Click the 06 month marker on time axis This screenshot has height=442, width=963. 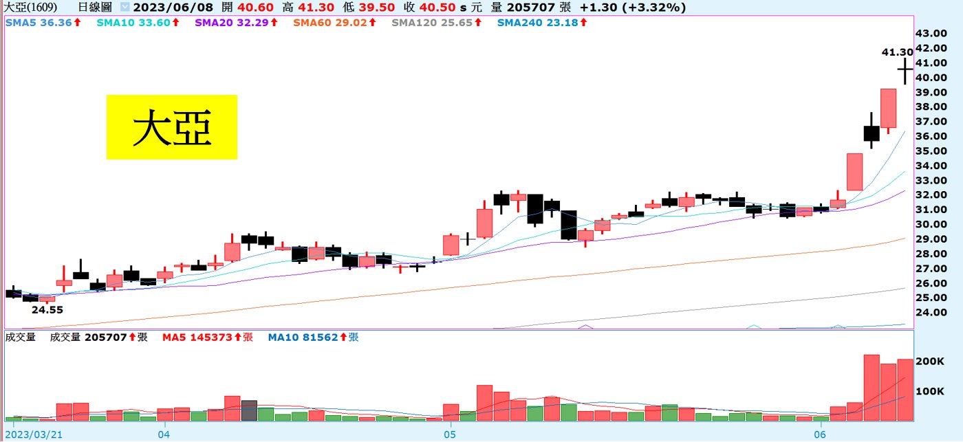tap(819, 434)
